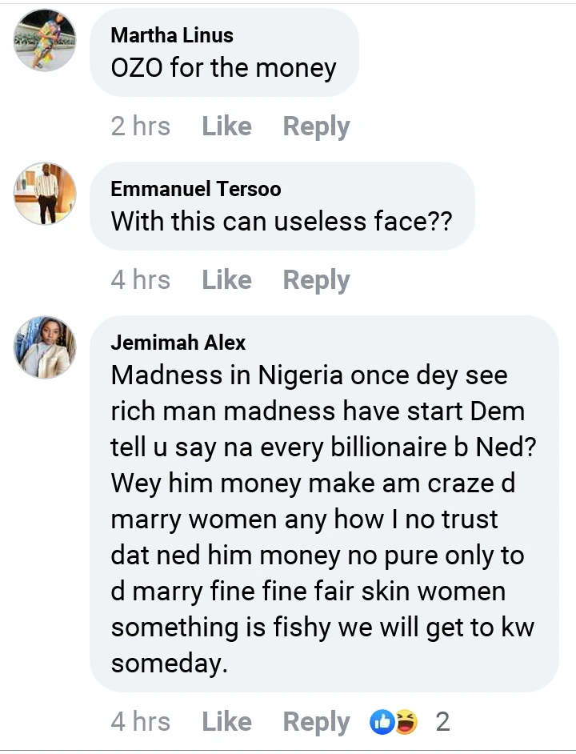Image resolution: width=576 pixels, height=754 pixels.
Task: Click the "With this can useless face??" comment
Action: click(x=282, y=221)
